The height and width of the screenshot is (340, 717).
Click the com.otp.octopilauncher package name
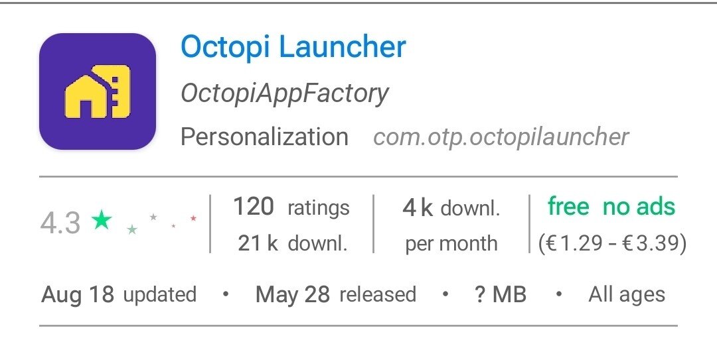[x=501, y=137]
